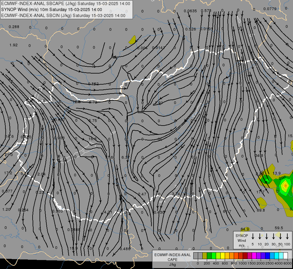The width and height of the screenshot is (293, 269).
Task: Click the '1.91' value on the map
Action: pyautogui.click(x=159, y=103)
